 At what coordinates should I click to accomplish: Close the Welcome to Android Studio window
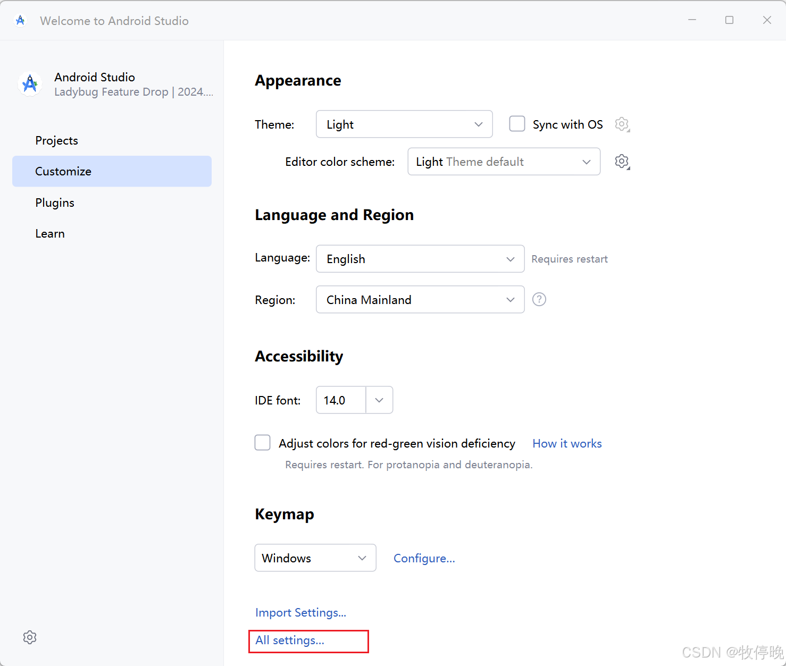click(x=767, y=20)
